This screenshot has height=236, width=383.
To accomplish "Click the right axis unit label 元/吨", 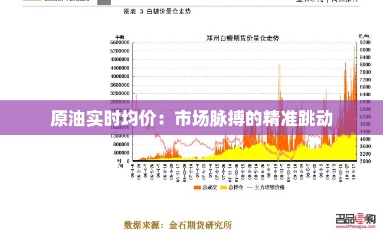I will (x=364, y=37).
